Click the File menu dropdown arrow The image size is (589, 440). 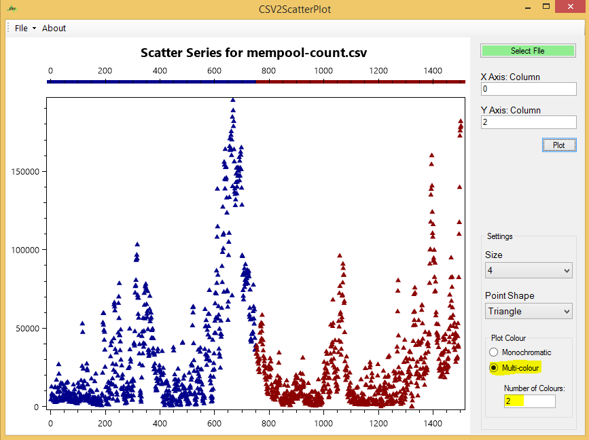coord(34,29)
